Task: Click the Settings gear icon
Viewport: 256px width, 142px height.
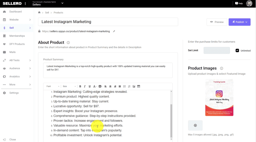Action: point(4,93)
